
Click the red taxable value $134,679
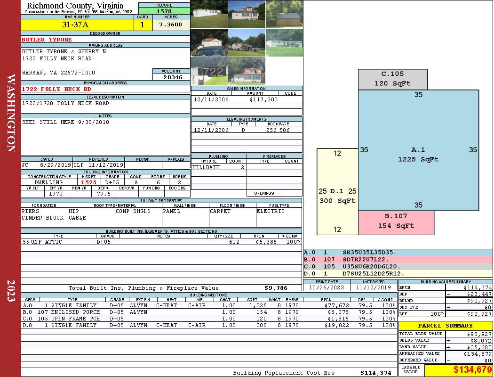coord(458,370)
